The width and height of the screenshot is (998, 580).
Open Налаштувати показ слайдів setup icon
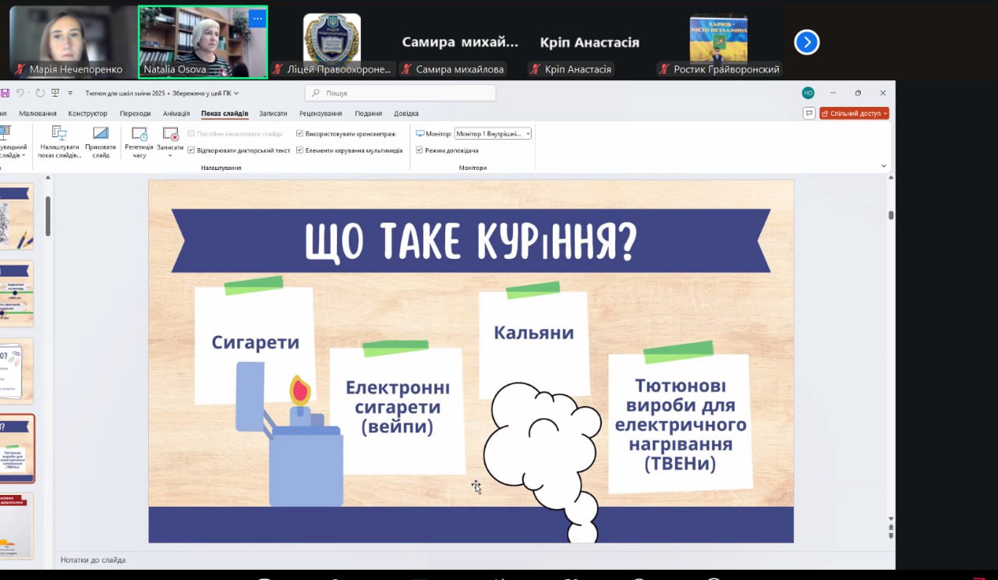pos(59,133)
